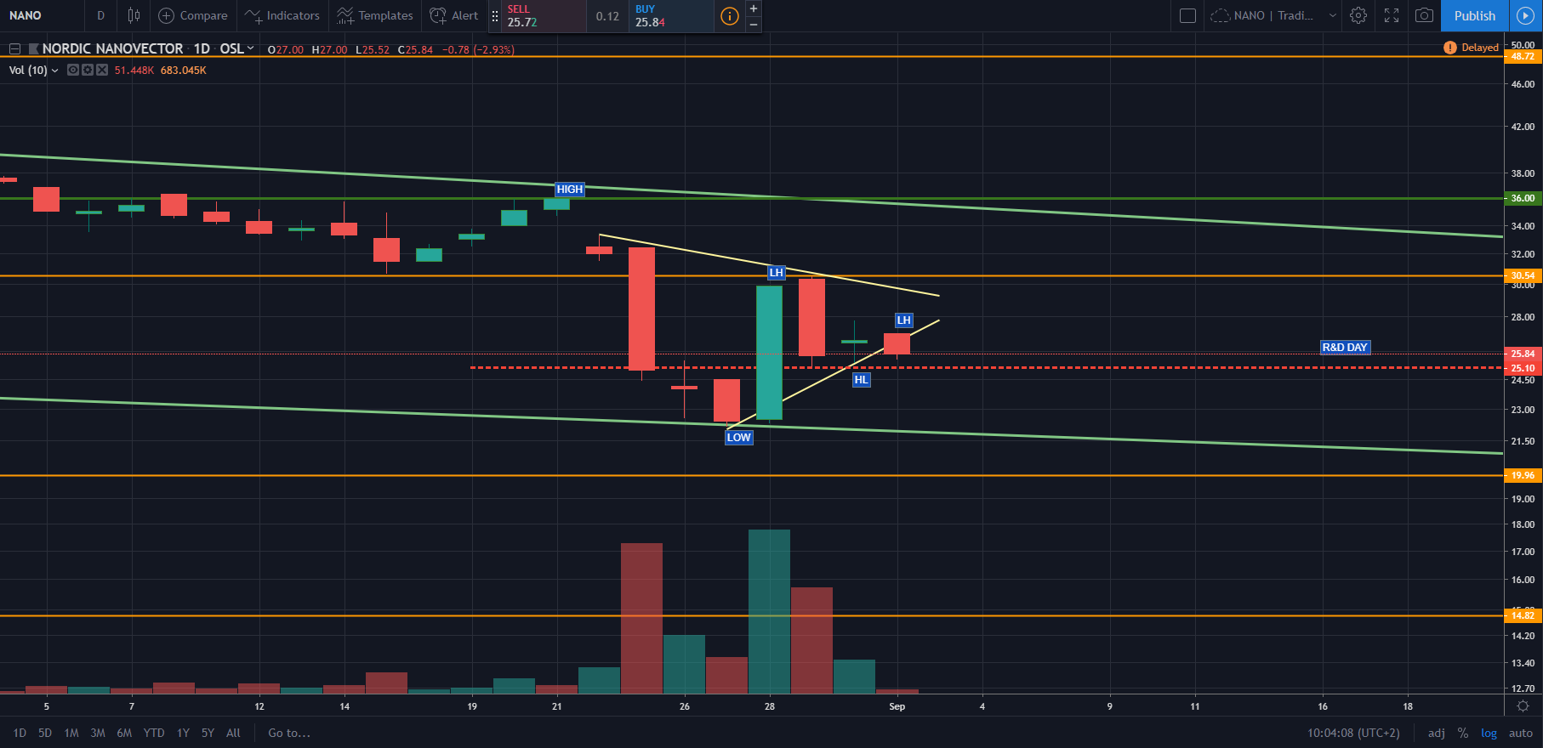Screen dimensions: 1543x748
Task: Decrease order quantity with minus stepper
Action: (754, 25)
